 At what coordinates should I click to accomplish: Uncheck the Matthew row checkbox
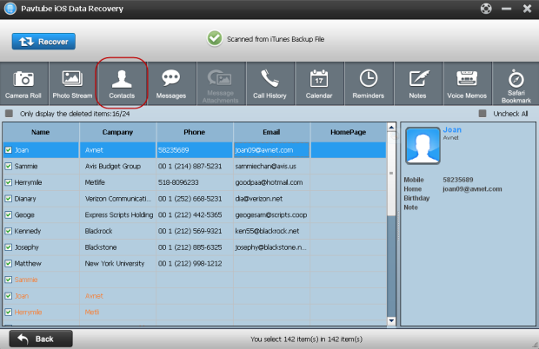coord(9,264)
